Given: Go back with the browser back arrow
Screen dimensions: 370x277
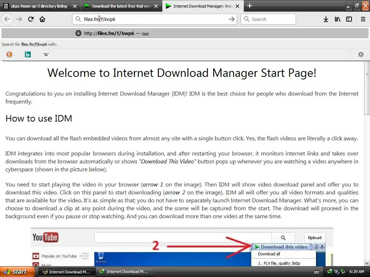Looking at the screenshot, I should [7, 19].
